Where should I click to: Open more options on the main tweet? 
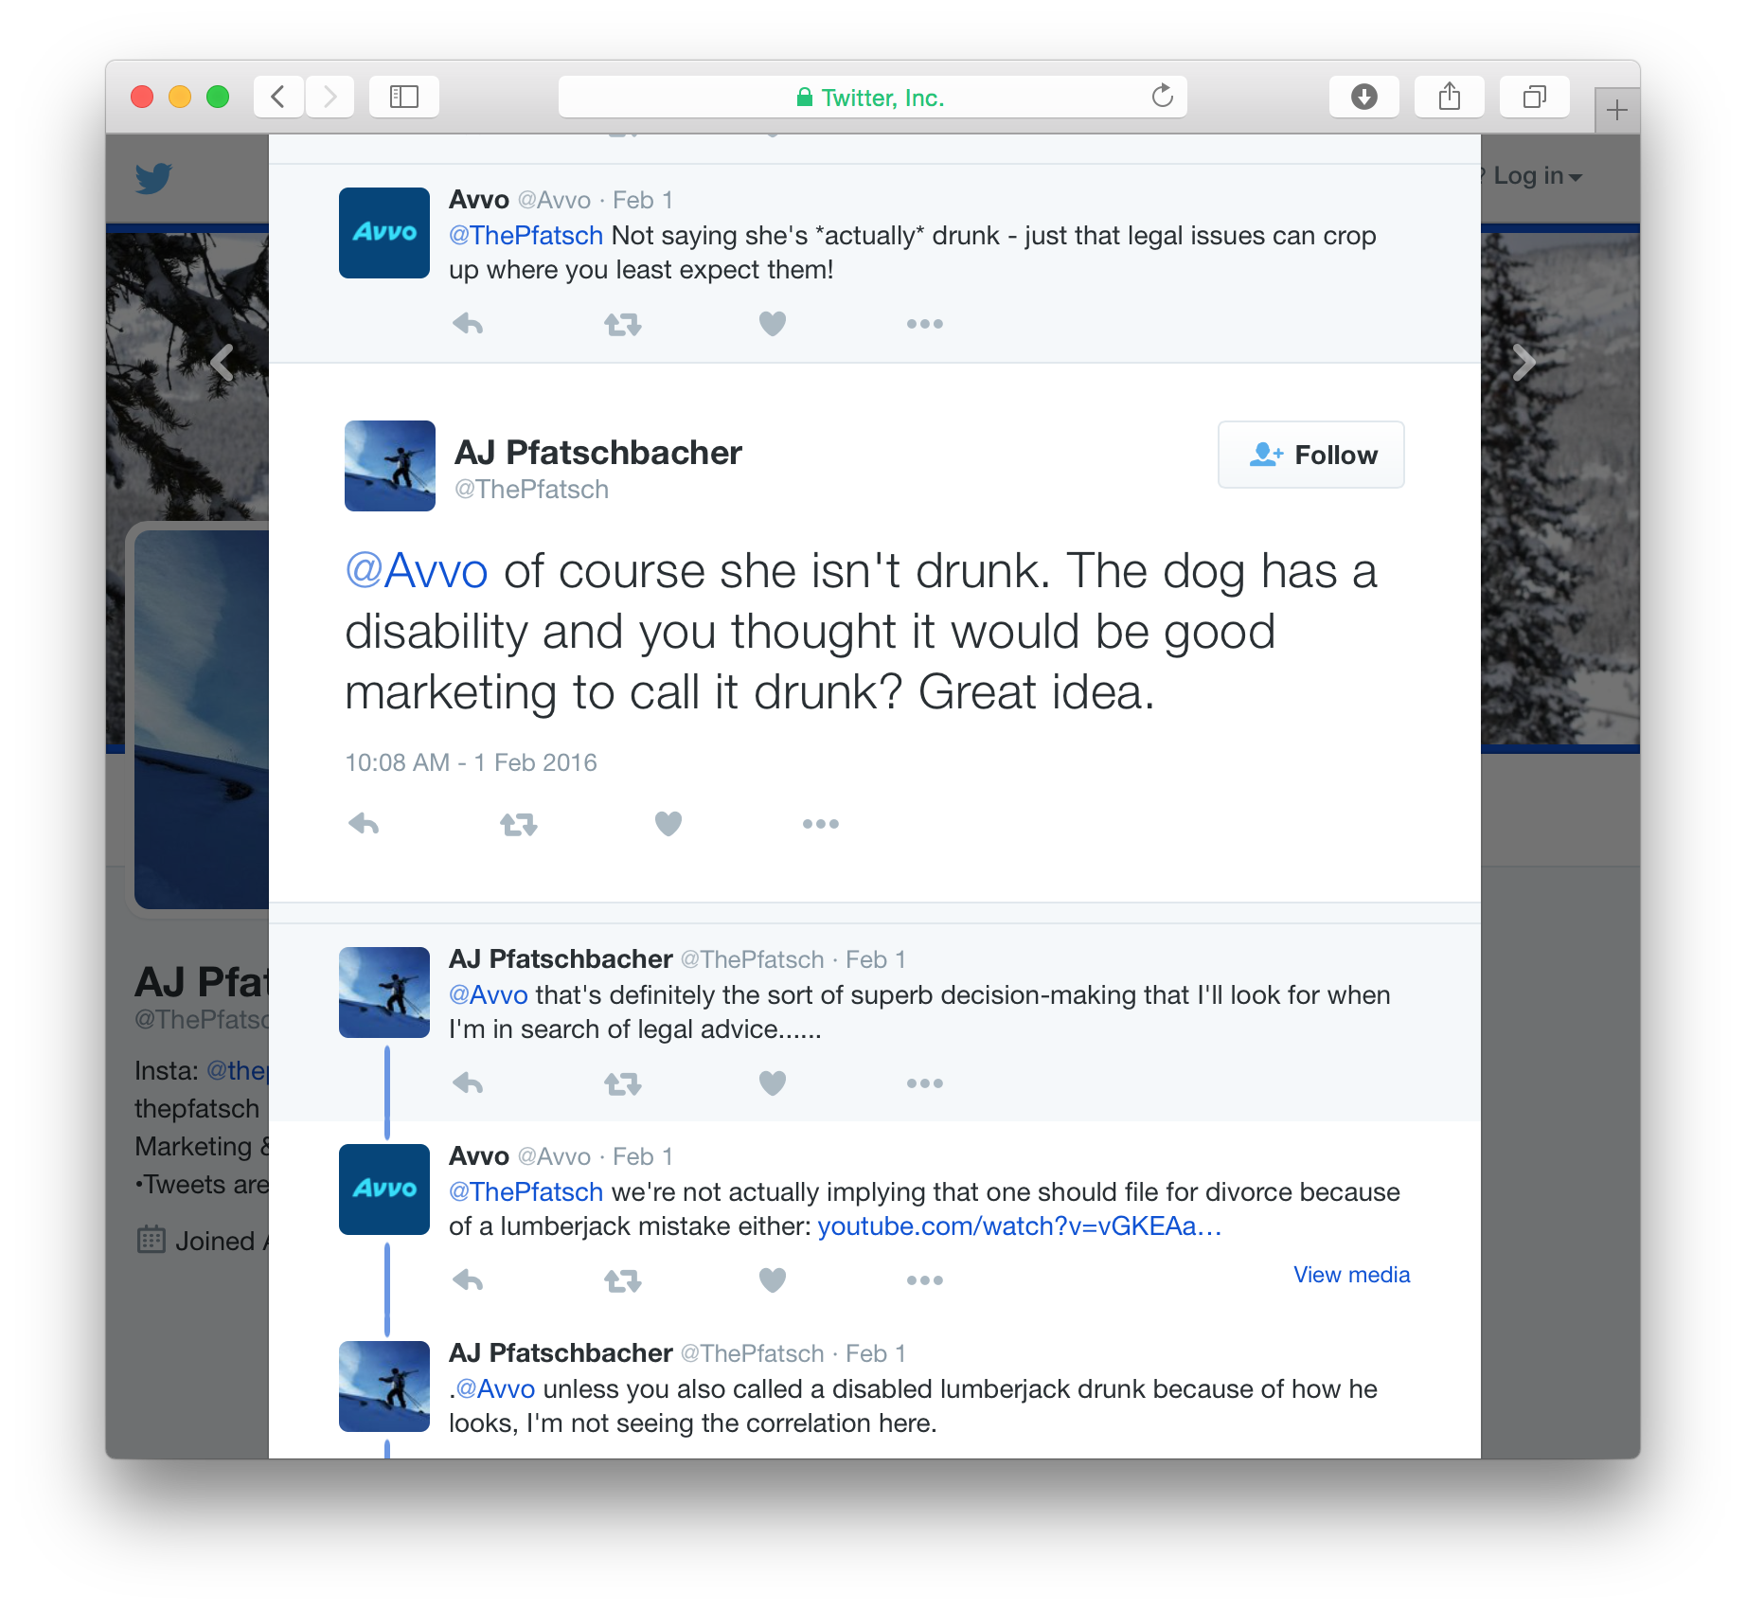[x=821, y=824]
